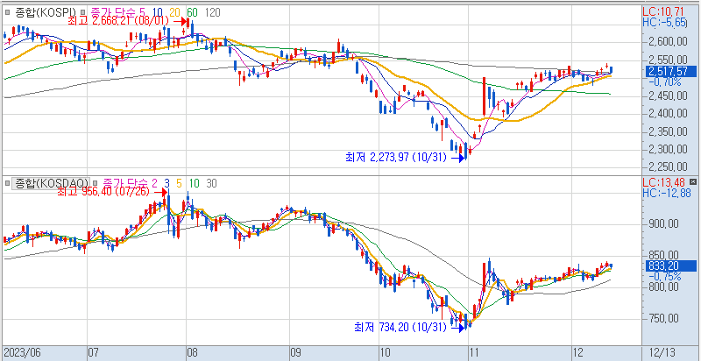Click the gray 120-day average in KOSPI legend

212,12
